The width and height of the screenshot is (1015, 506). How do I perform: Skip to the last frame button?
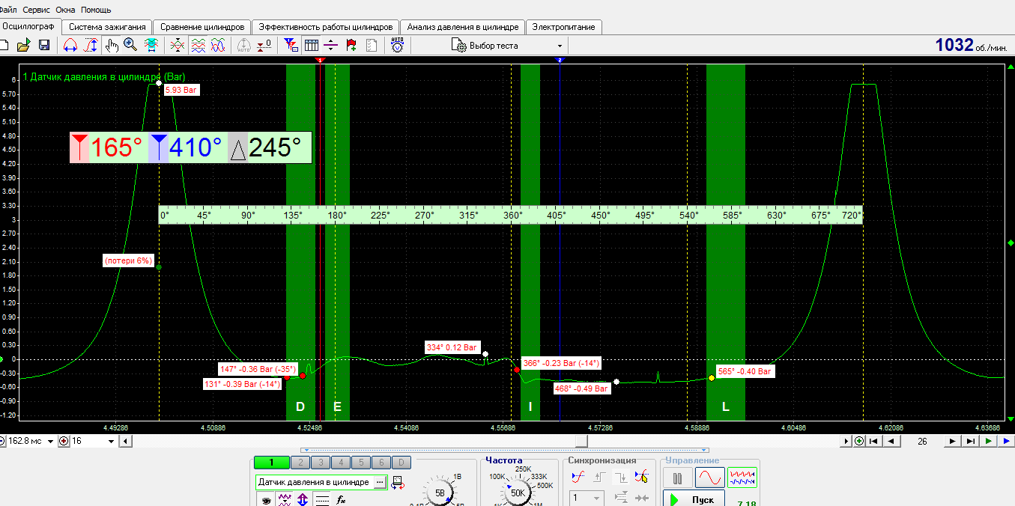[x=970, y=442]
